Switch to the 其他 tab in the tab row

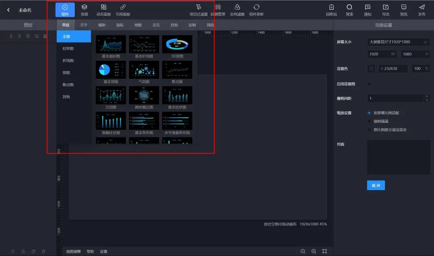click(x=174, y=25)
